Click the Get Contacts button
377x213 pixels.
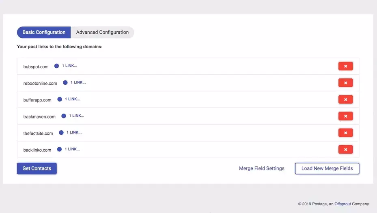(x=37, y=168)
